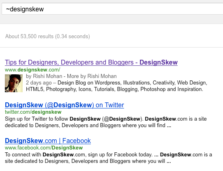Open DesignSkew (@DesignSkew) on Twitter result
This screenshot has width=223, height=171.
coord(64,105)
